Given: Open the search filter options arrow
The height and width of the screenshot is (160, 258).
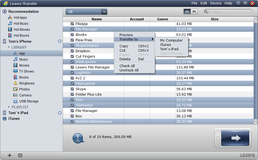Looking at the screenshot, I should 209,12.
